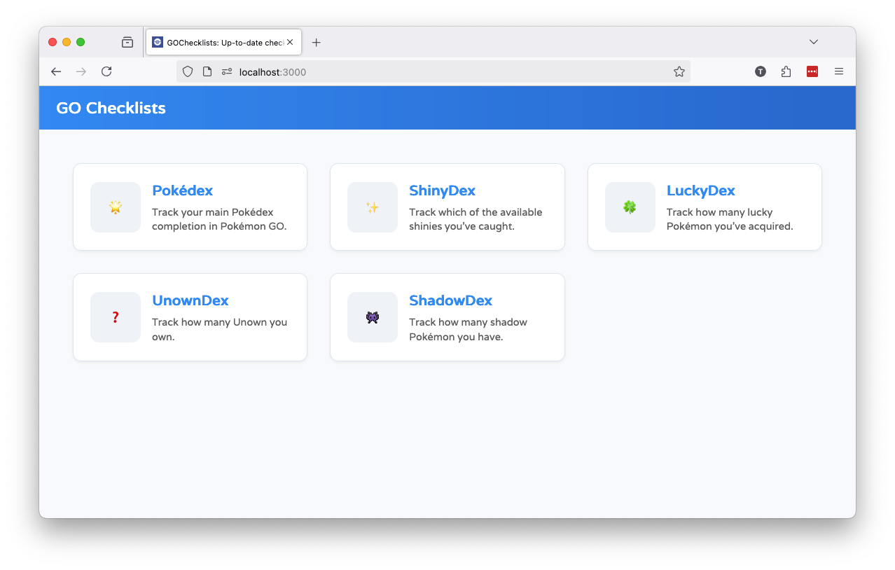Close the GOChecklists tab
This screenshot has width=895, height=570.
[290, 42]
